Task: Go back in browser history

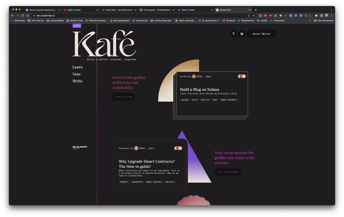Action: (x=12, y=15)
